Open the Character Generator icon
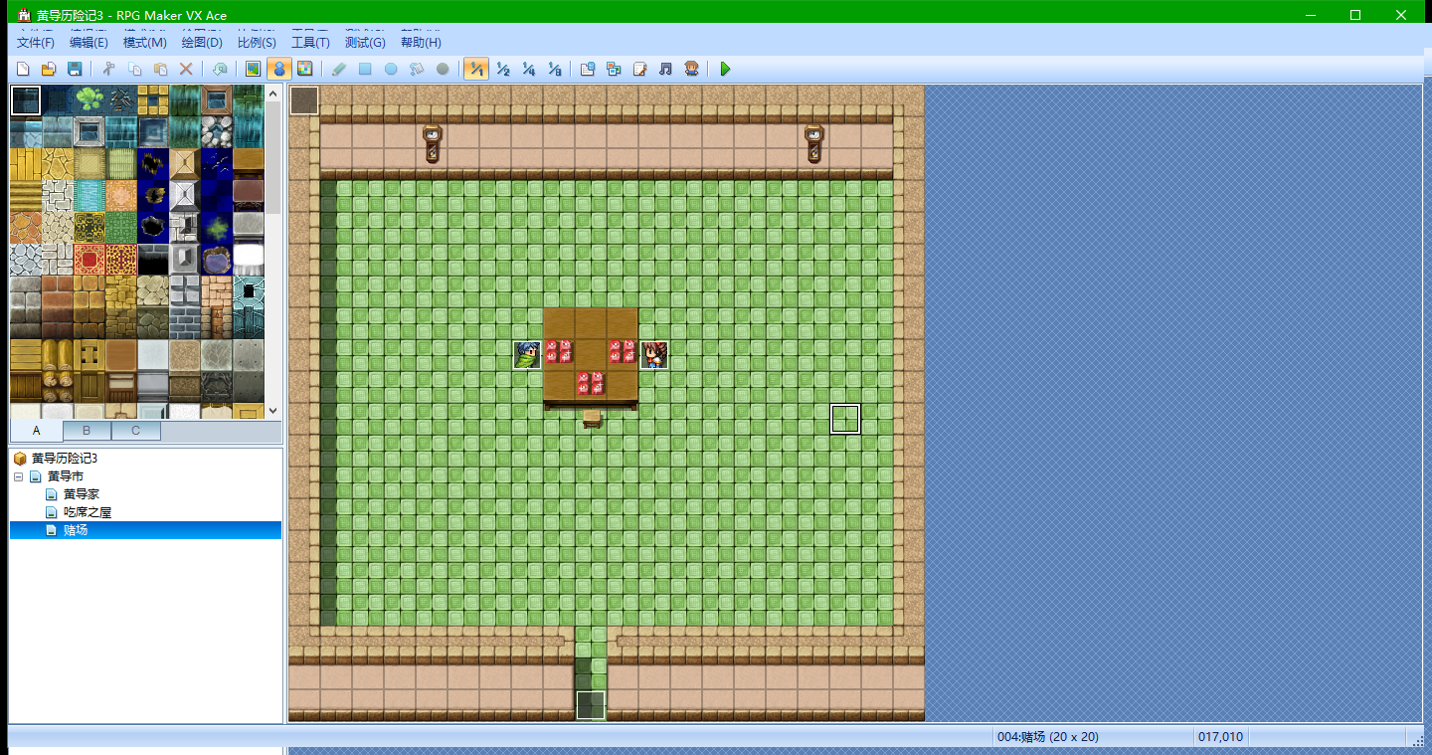1432x755 pixels. click(x=691, y=69)
